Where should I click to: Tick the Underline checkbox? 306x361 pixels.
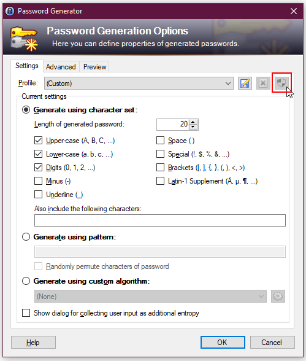pos(38,194)
